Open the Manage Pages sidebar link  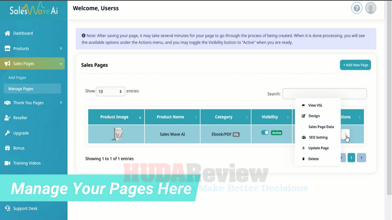(32, 89)
